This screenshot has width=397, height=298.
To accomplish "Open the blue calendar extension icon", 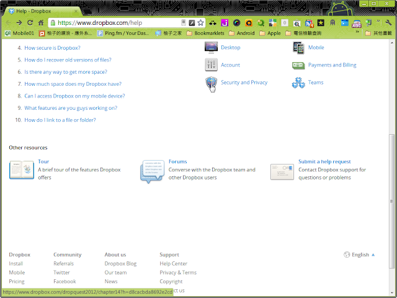I will [x=345, y=23].
